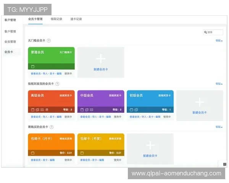Select the green 普通会员 card
The height and width of the screenshot is (183, 229).
(51, 58)
